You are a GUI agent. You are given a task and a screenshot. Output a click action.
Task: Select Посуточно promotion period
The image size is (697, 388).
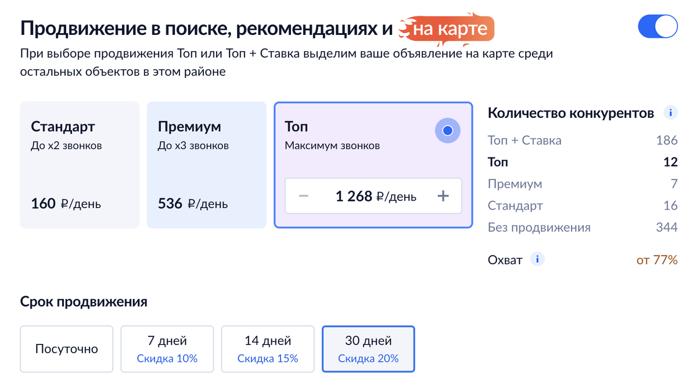point(67,349)
